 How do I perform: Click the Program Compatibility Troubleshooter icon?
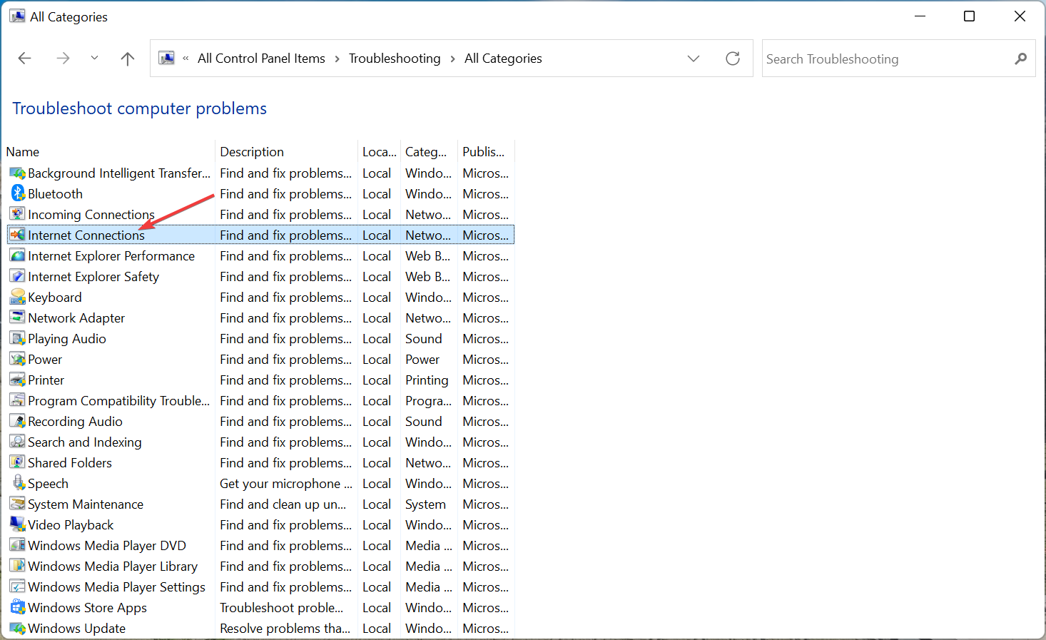(17, 401)
